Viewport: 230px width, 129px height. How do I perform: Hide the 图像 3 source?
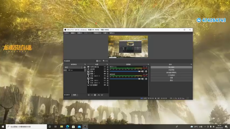(x=105, y=71)
